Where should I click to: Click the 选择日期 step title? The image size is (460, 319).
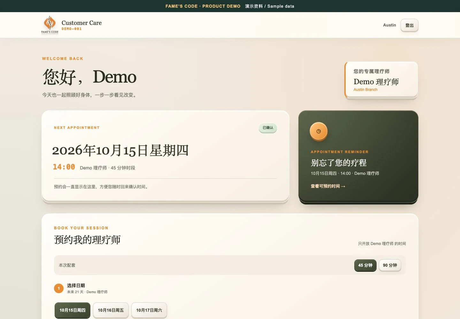pos(76,286)
